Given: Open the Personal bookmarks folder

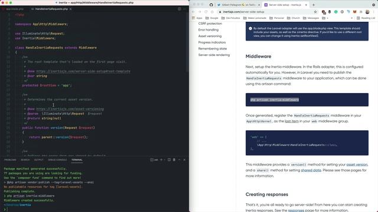Looking at the screenshot, I should point(277,18).
